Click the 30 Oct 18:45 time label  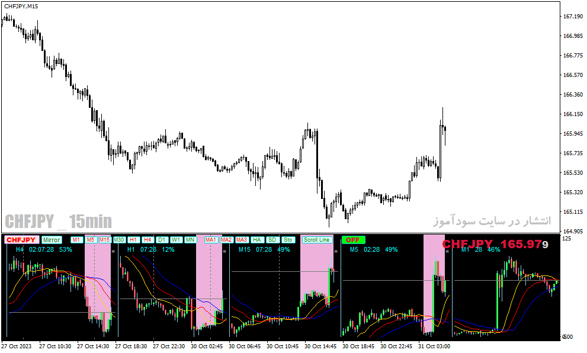[358, 346]
